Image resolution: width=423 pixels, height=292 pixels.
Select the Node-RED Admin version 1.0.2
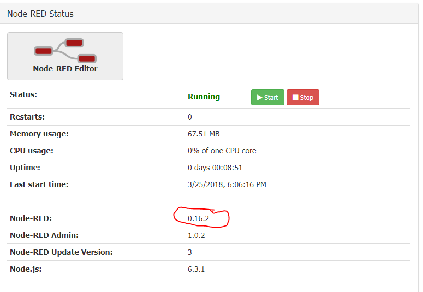[196, 235]
